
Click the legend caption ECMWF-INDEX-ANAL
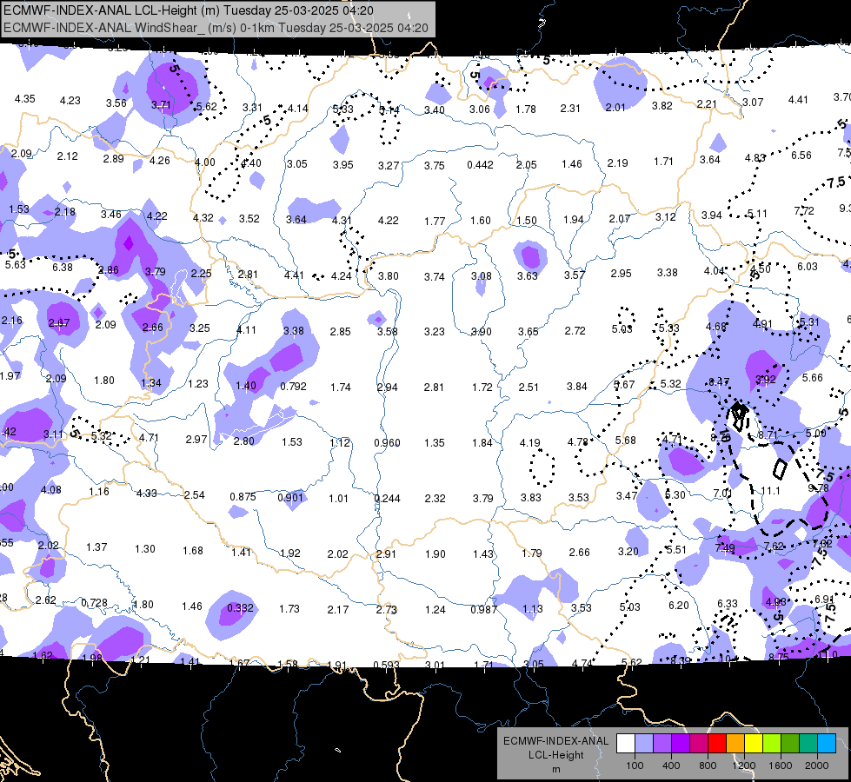(555, 741)
